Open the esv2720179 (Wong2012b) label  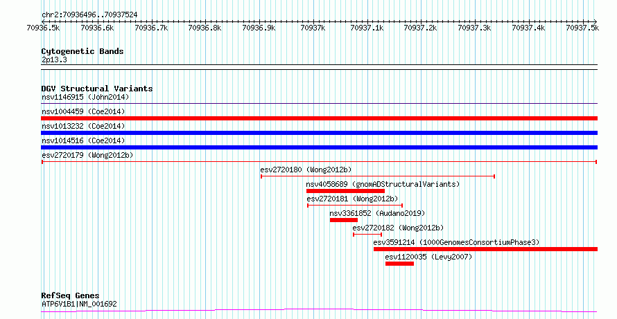coord(87,155)
